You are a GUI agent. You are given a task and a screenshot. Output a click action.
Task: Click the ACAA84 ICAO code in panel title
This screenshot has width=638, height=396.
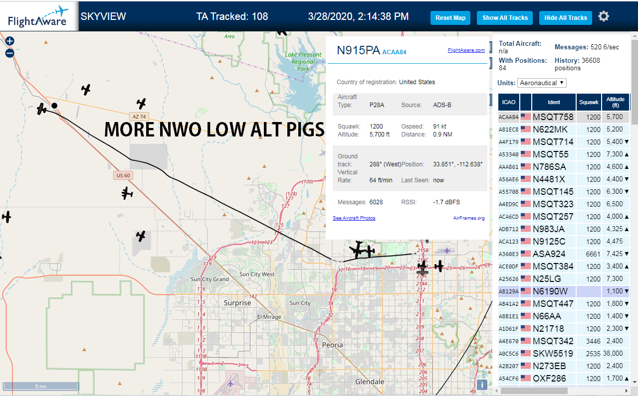[x=394, y=51]
